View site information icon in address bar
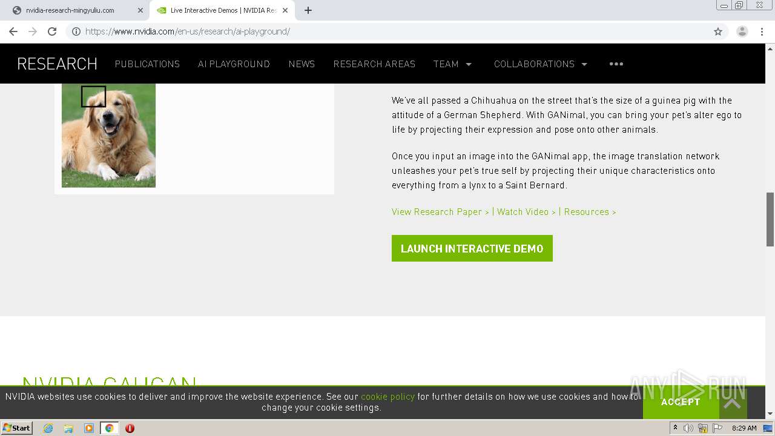775x436 pixels. [76, 31]
